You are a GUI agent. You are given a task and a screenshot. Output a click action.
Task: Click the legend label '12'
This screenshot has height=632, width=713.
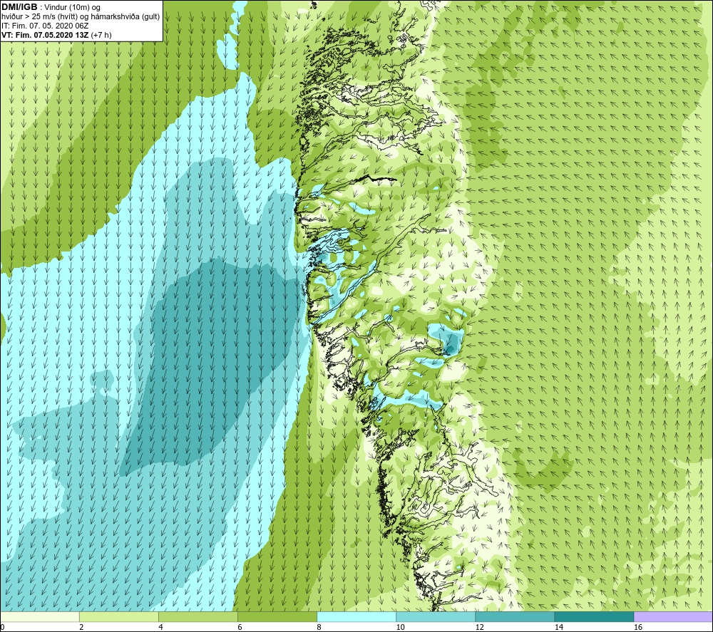pos(479,628)
